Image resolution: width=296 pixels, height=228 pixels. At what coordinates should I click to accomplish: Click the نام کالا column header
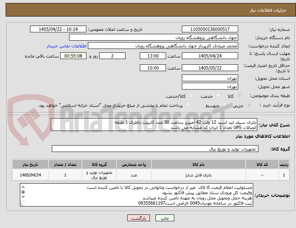coord(198,164)
